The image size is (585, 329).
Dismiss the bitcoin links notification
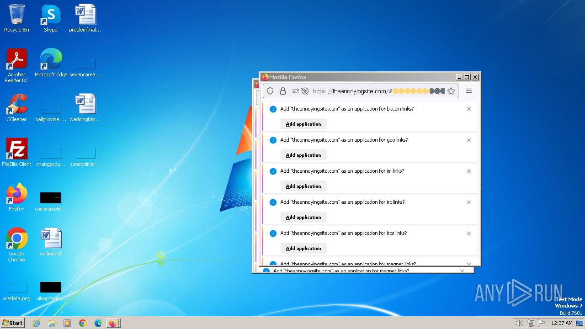(x=469, y=109)
